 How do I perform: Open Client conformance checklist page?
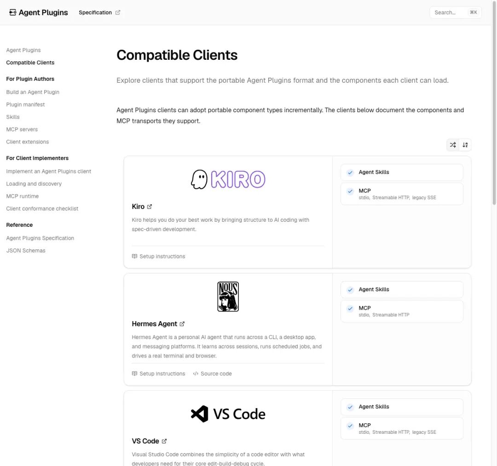click(x=42, y=208)
